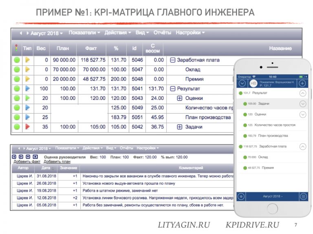The image size is (313, 234).
Task: Select the 118 527.75 fact value cell
Action: [x=93, y=60]
